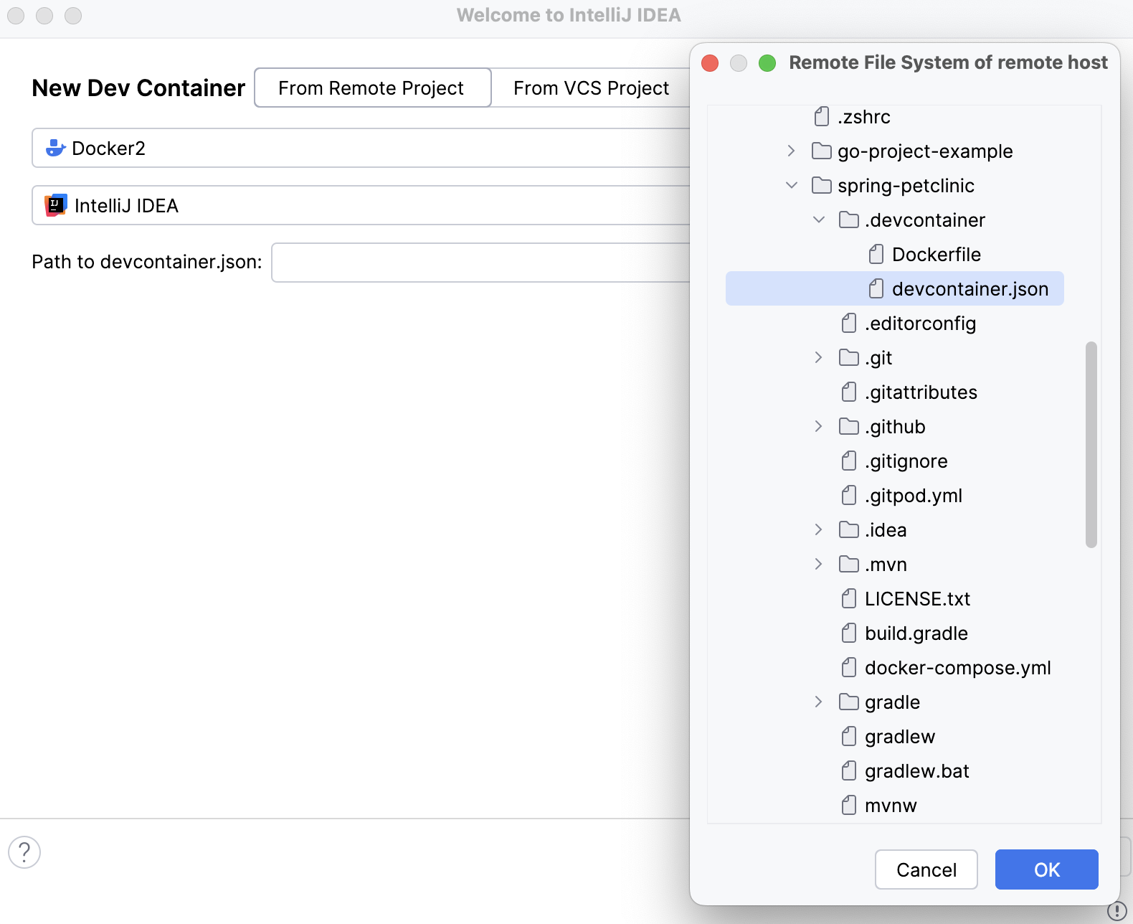Open the help question mark icon
This screenshot has height=924, width=1133.
click(24, 852)
